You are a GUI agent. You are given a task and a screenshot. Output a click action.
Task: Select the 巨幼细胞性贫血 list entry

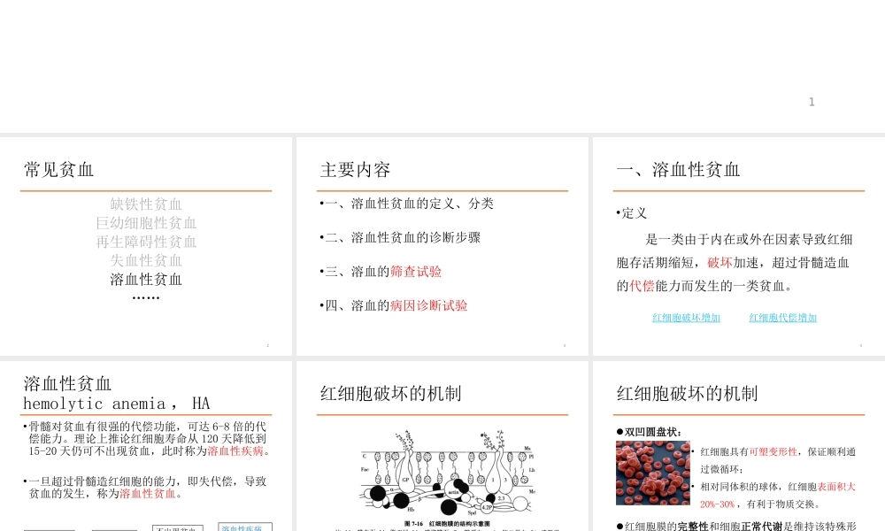(145, 223)
